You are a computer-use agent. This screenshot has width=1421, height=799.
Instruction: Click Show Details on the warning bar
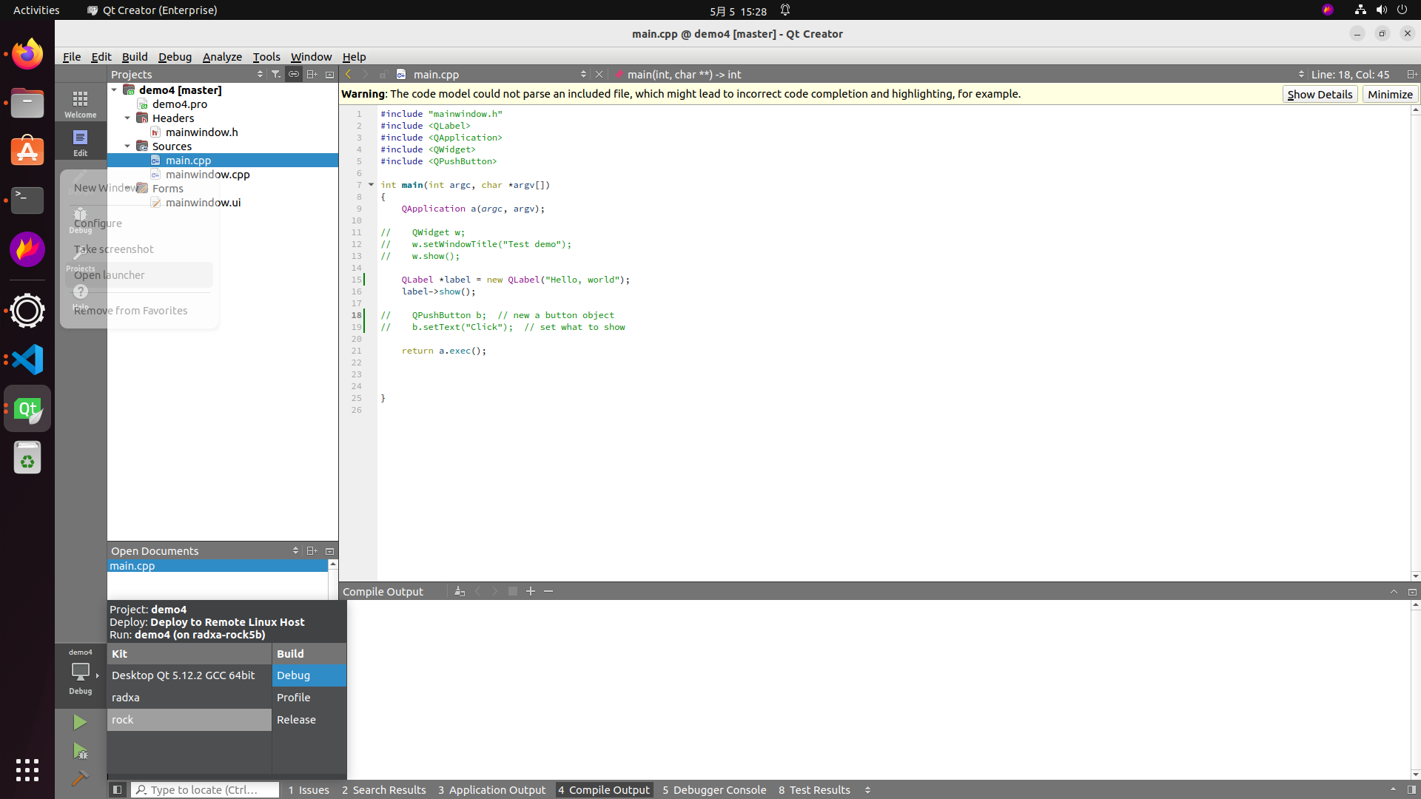click(1320, 94)
